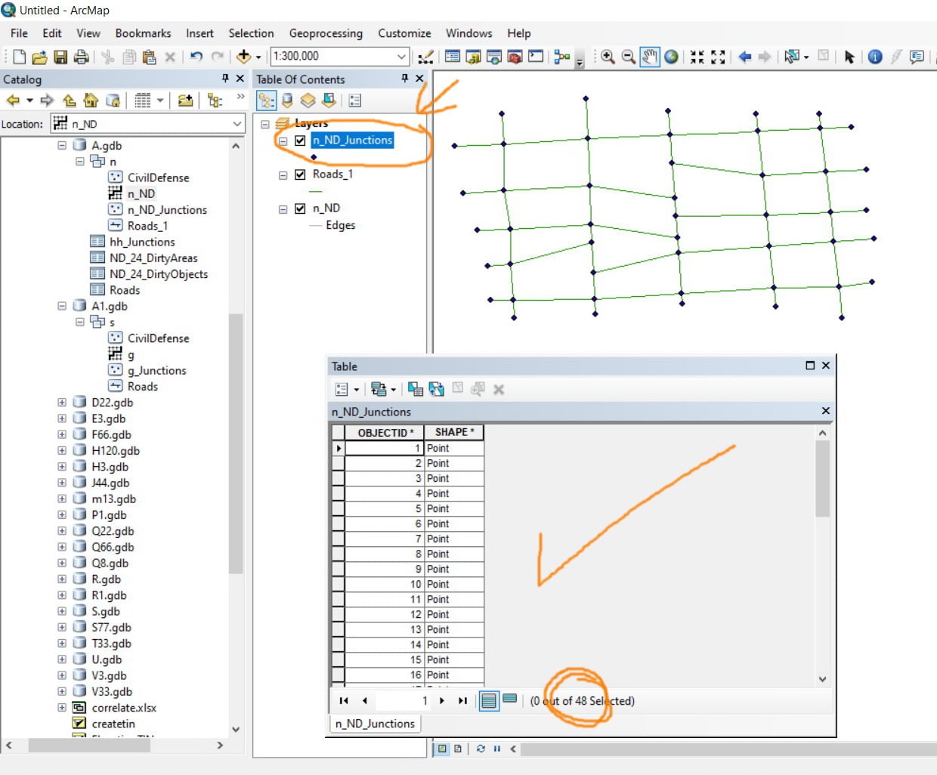Show selected records view button
This screenshot has height=775, width=937.
(510, 699)
